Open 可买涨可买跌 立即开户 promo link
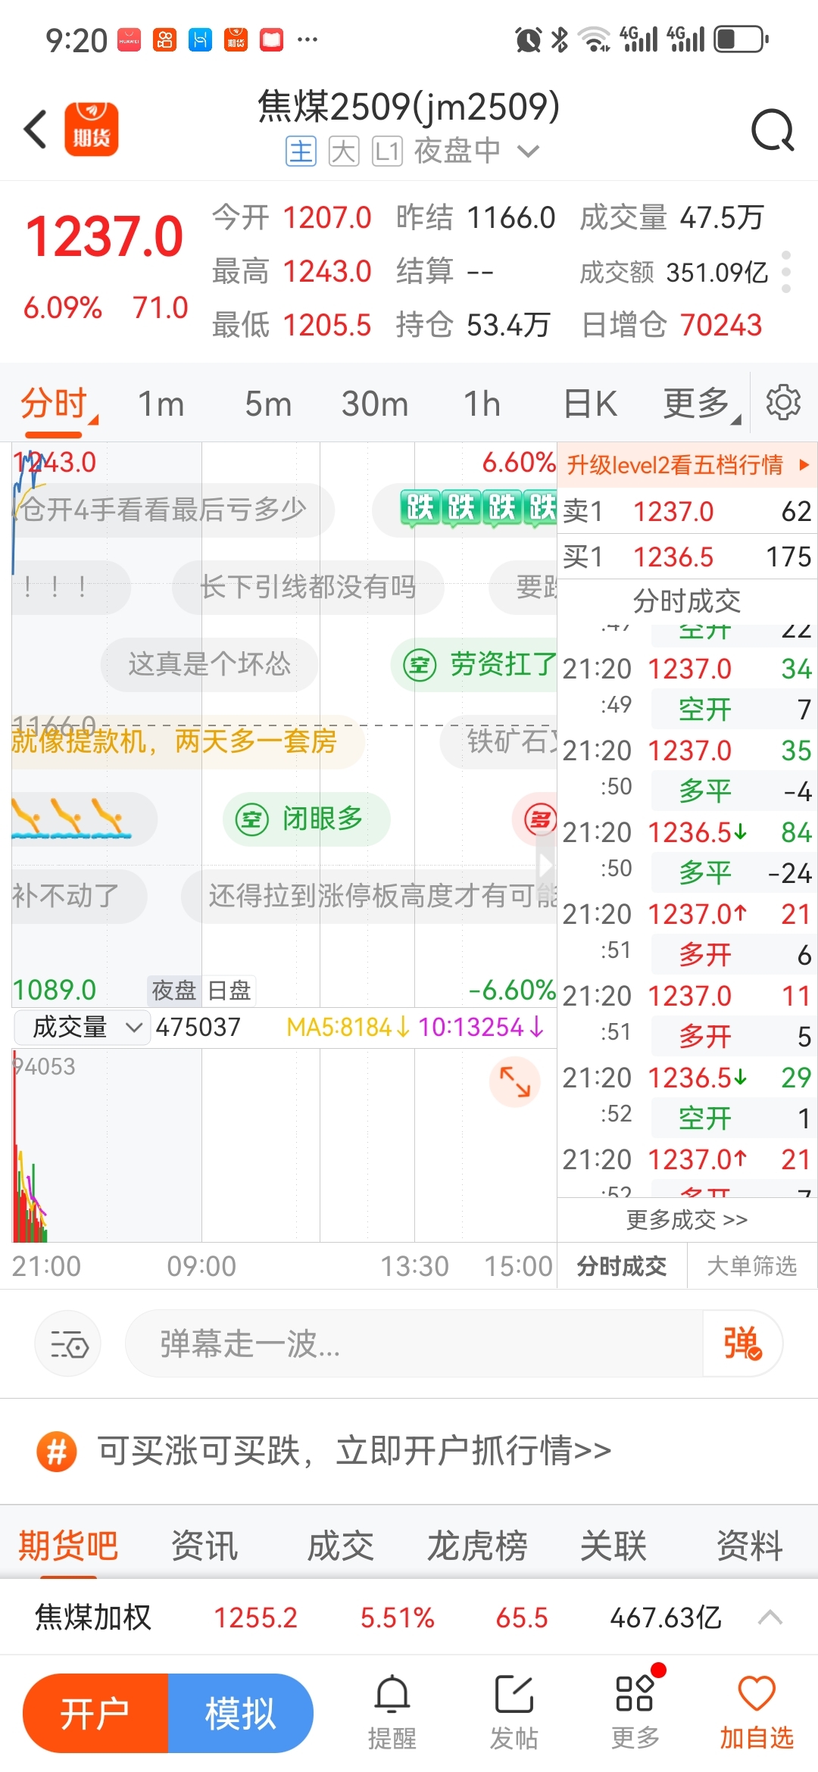The width and height of the screenshot is (818, 1772). point(354,1451)
